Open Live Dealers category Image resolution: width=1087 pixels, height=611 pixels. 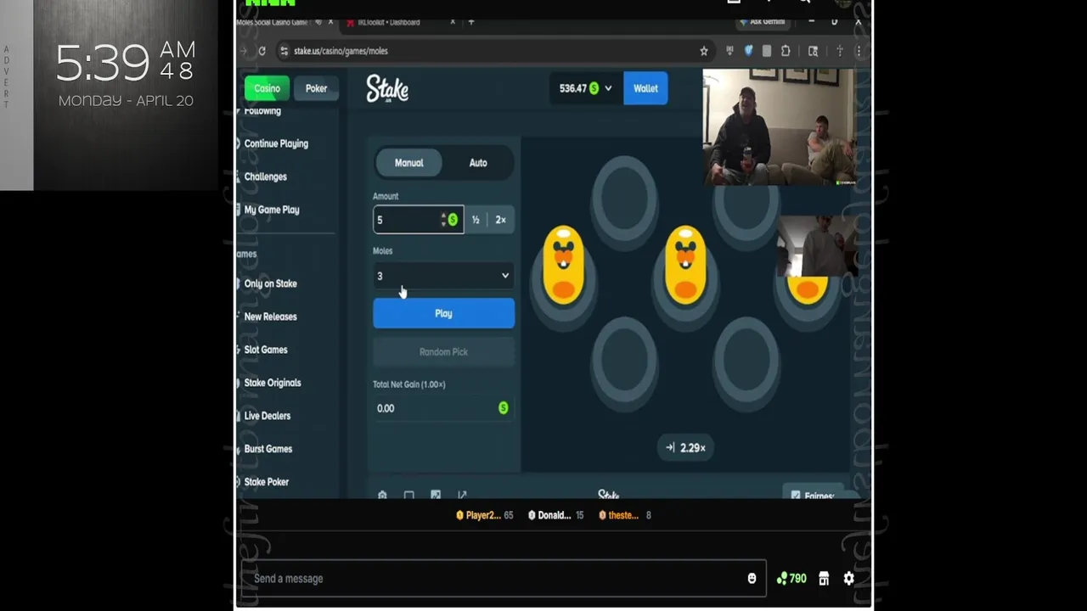268,416
